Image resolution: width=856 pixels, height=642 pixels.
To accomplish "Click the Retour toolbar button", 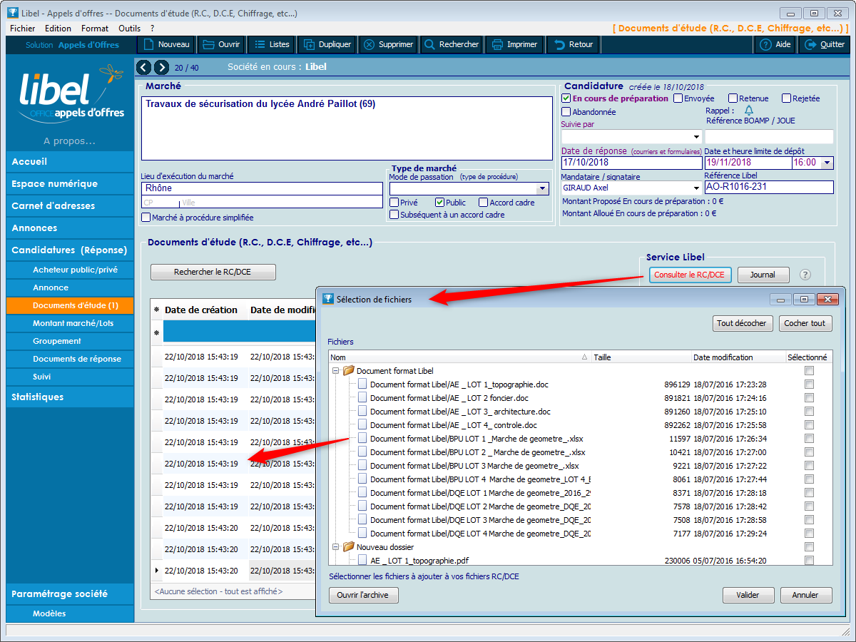I will [x=574, y=44].
